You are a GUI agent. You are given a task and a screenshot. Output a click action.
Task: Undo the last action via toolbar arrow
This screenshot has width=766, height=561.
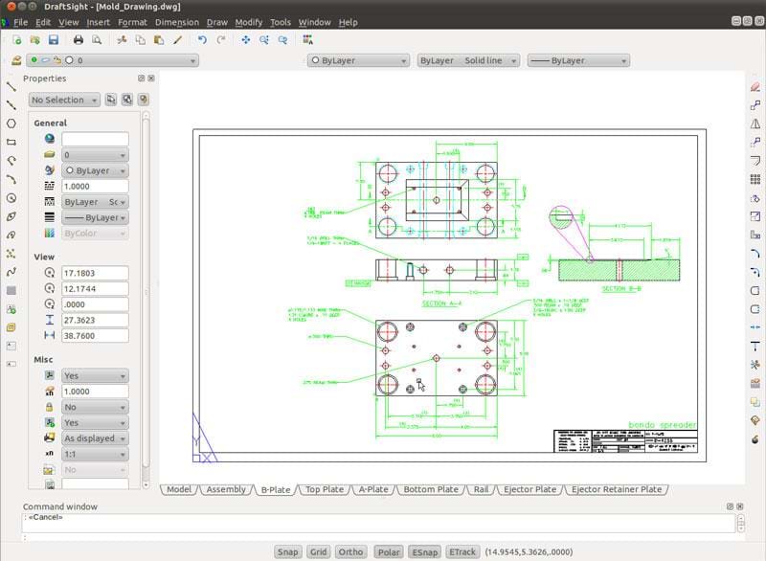[202, 40]
